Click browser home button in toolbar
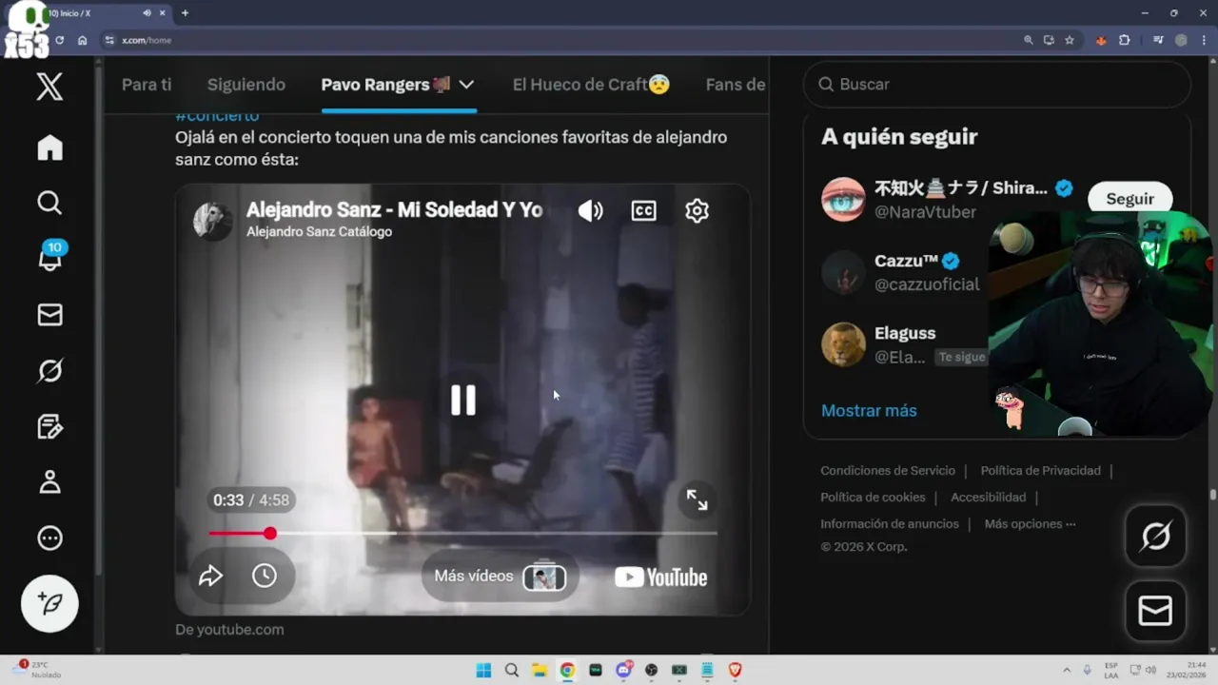This screenshot has height=685, width=1218. (83, 40)
